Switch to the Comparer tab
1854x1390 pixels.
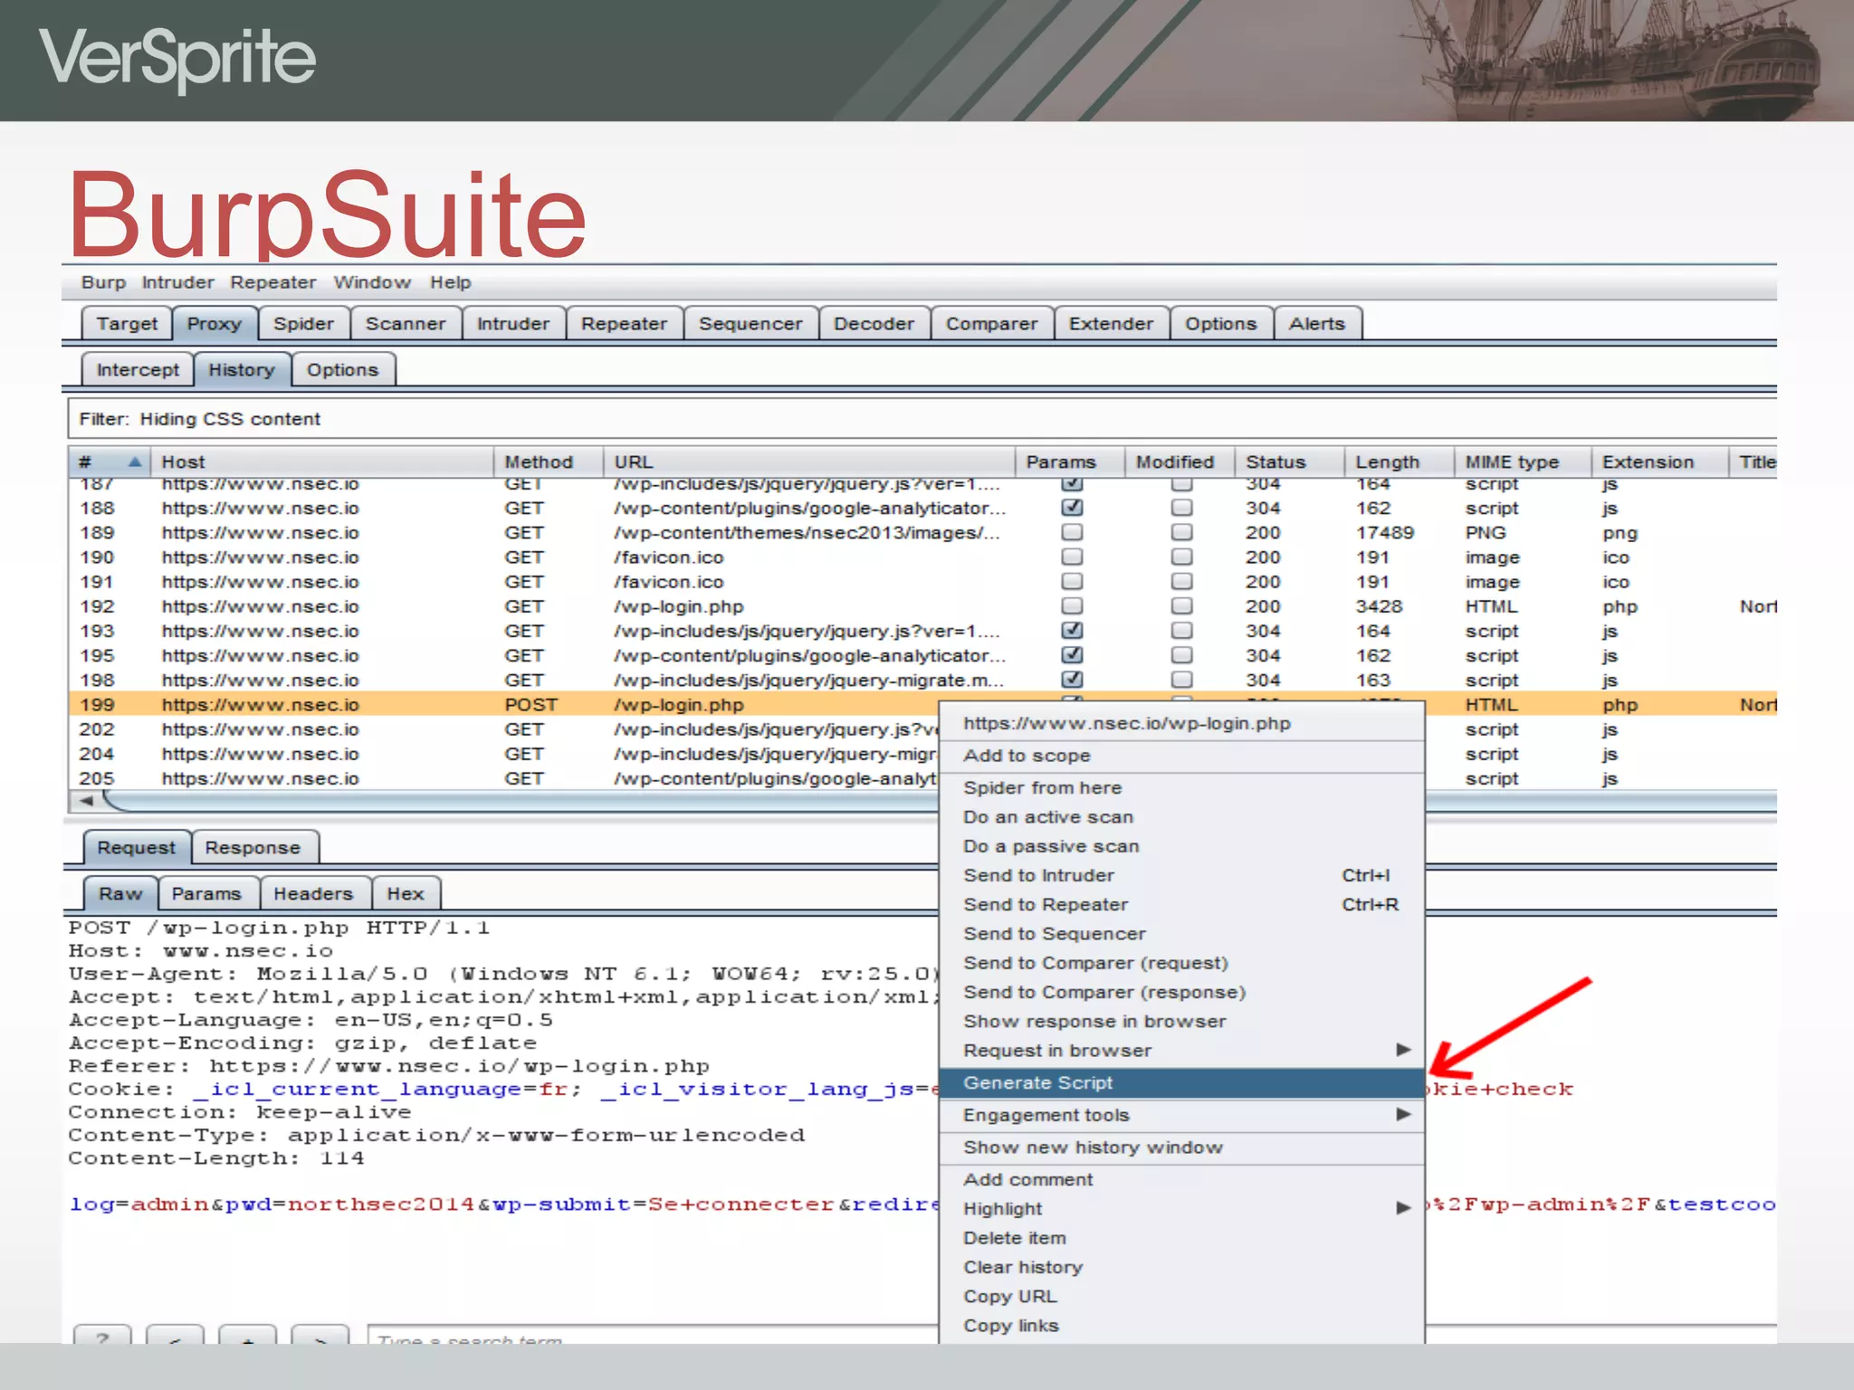point(991,324)
